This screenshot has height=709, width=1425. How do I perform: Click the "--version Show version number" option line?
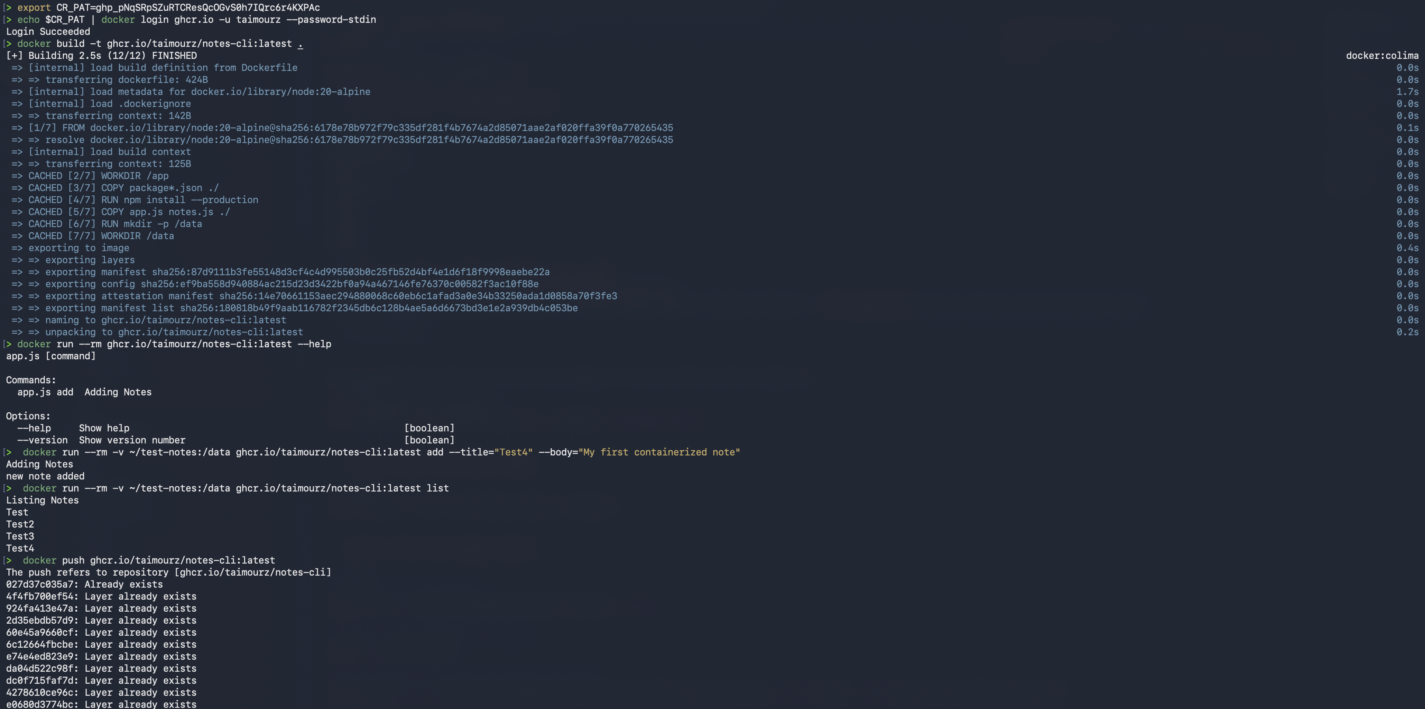[101, 441]
